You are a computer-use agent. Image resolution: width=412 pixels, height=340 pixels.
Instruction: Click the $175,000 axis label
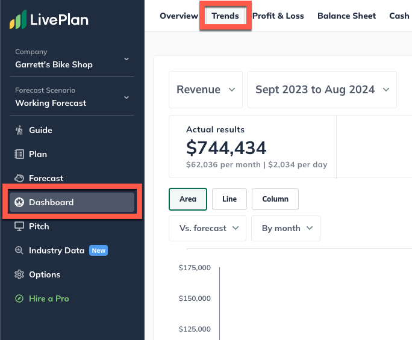tap(195, 268)
